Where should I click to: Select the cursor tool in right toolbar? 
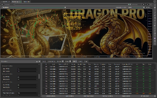[x=155, y=3]
